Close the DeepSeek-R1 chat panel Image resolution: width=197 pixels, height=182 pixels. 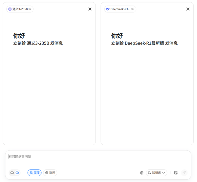pyautogui.click(x=188, y=9)
